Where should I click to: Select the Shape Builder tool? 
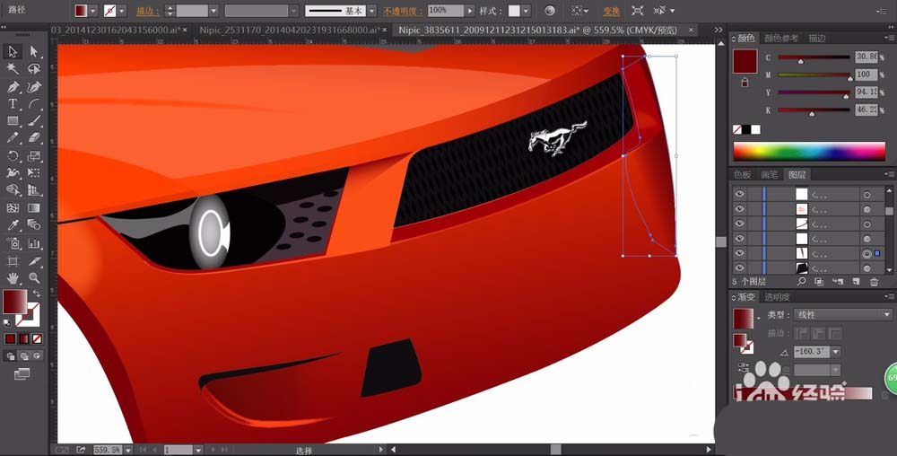(x=12, y=190)
